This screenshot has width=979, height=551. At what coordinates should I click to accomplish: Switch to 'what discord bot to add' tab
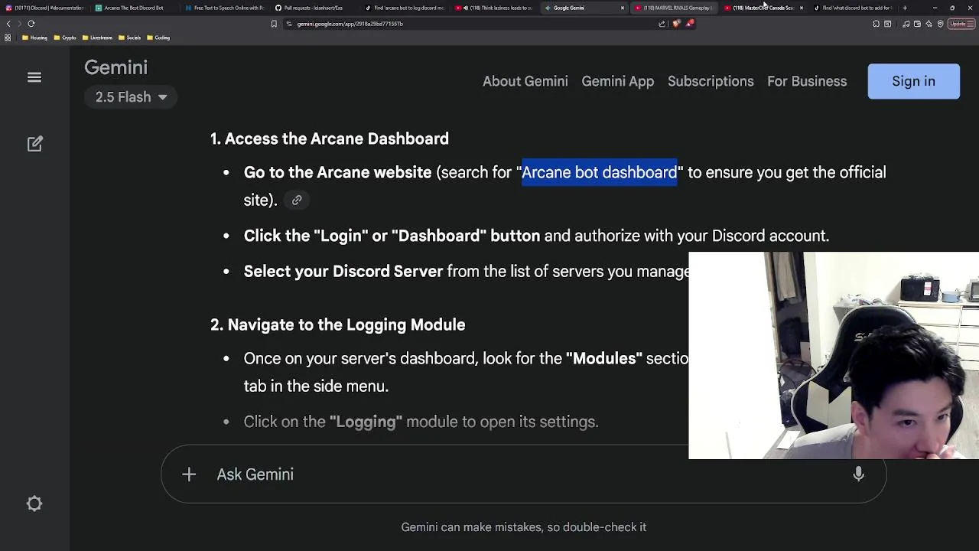point(853,8)
